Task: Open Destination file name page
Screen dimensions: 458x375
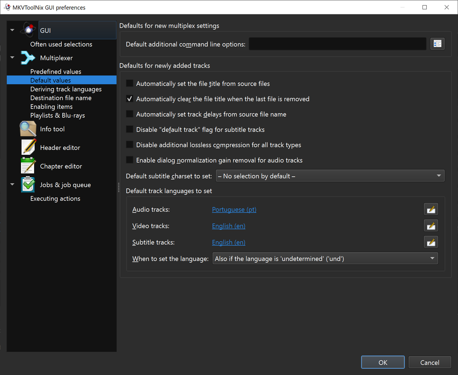Action: tap(61, 98)
